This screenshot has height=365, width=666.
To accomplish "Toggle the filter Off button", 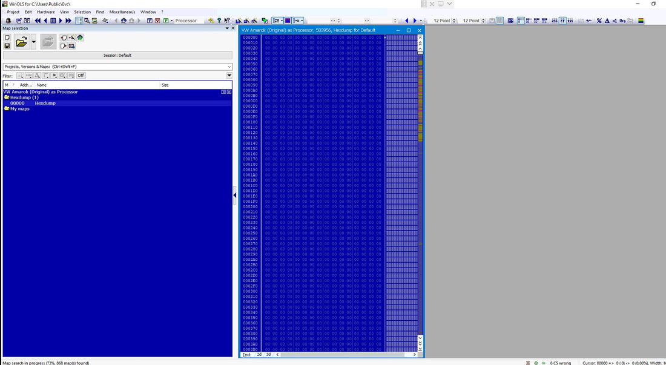I will 81,76.
